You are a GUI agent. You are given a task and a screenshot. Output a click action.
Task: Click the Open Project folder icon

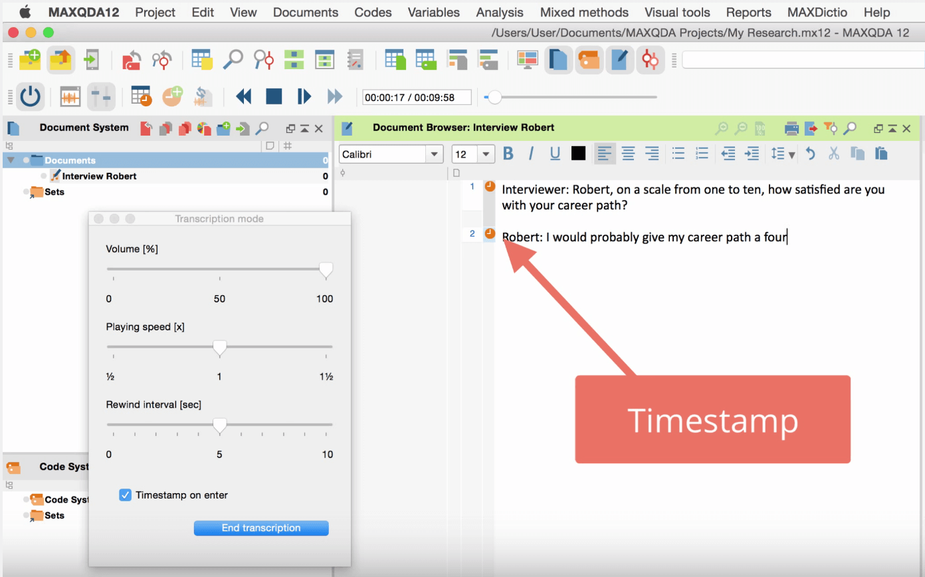[60, 60]
